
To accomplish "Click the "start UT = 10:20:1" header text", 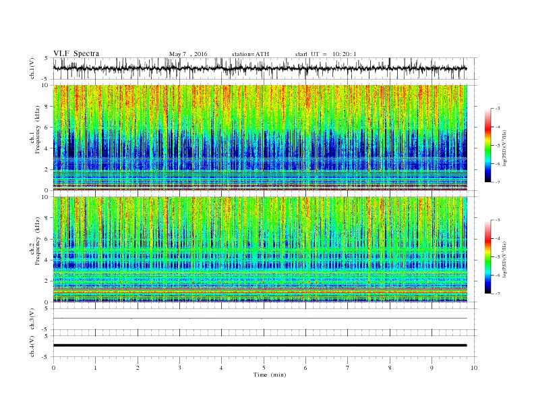I will (x=326, y=54).
